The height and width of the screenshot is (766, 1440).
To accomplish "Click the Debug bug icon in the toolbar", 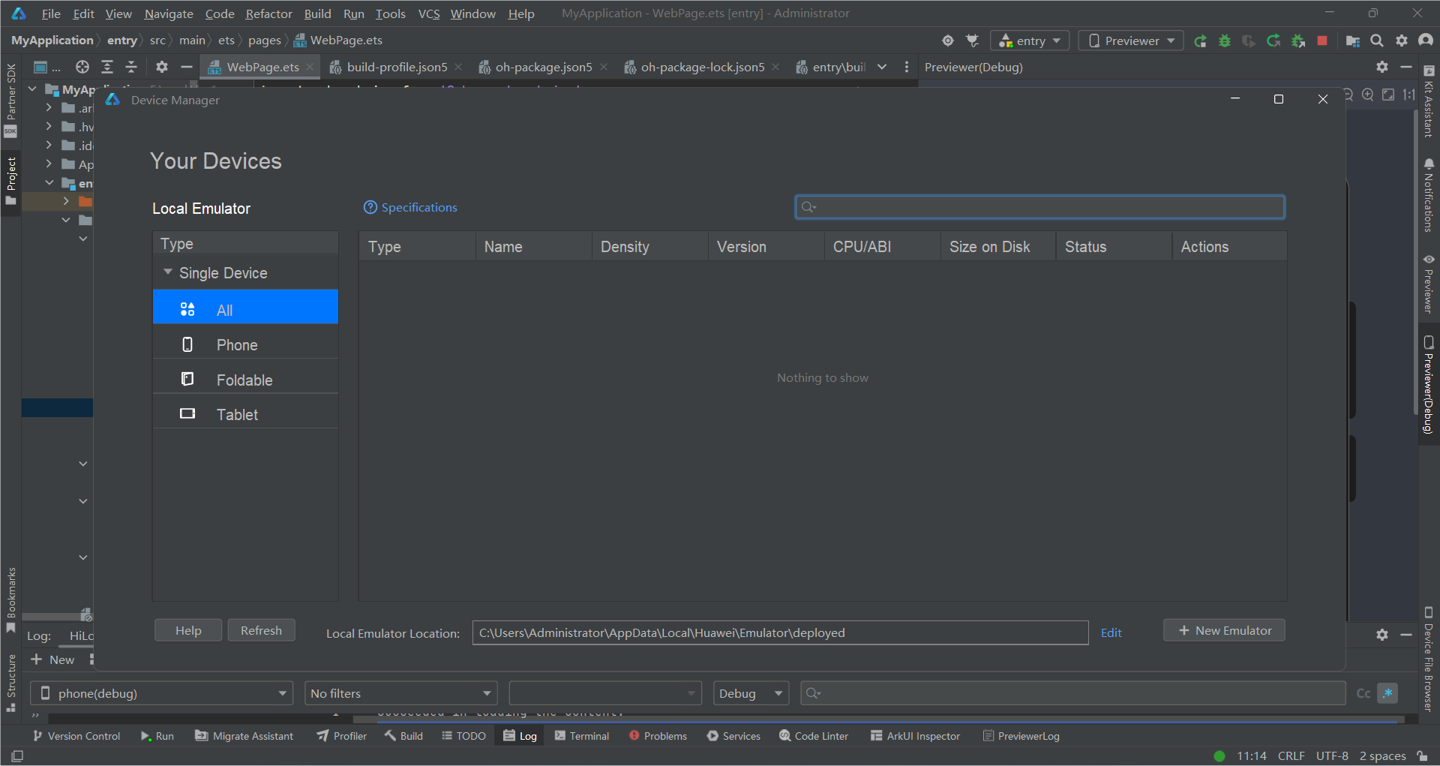I will tap(1225, 41).
